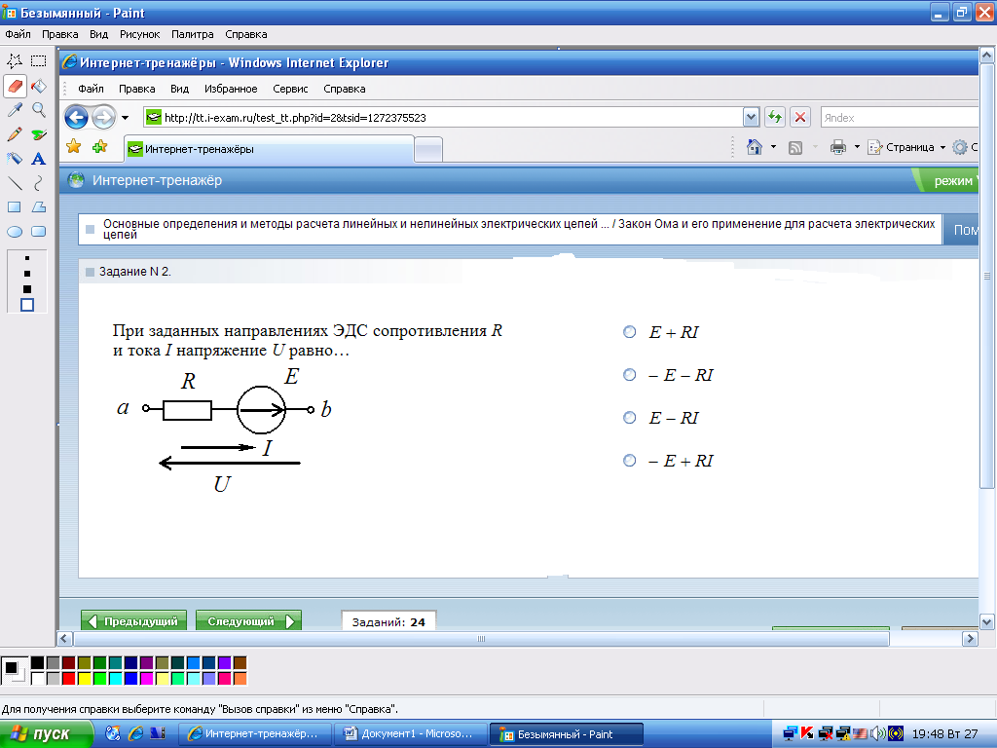This screenshot has width=997, height=748.
Task: Select the Magnifier tool in Paint
Action: pos(39,110)
